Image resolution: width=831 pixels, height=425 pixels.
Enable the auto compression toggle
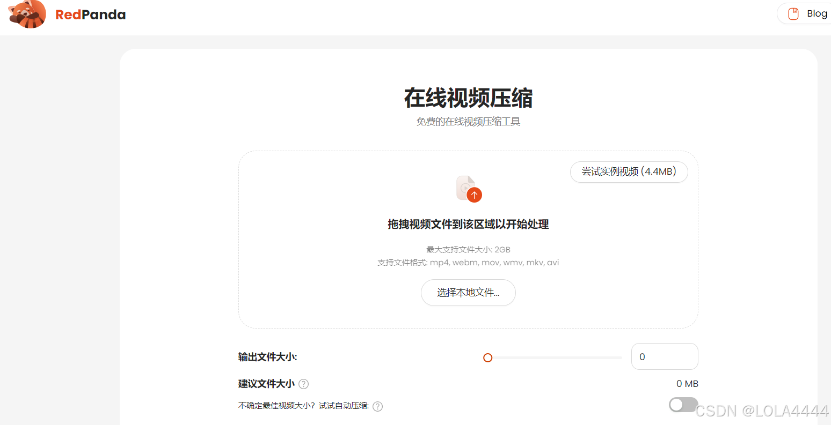coord(683,405)
